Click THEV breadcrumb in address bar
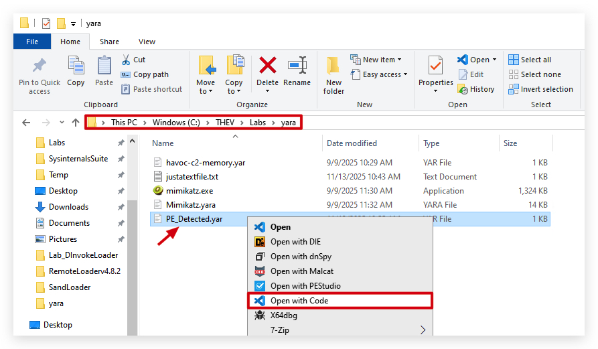Screen dimensions: 598x349 coord(225,123)
